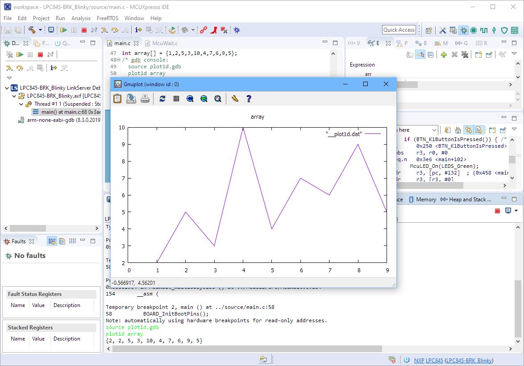Select arm-none-eabi-gdb tree entry

pos(59,120)
